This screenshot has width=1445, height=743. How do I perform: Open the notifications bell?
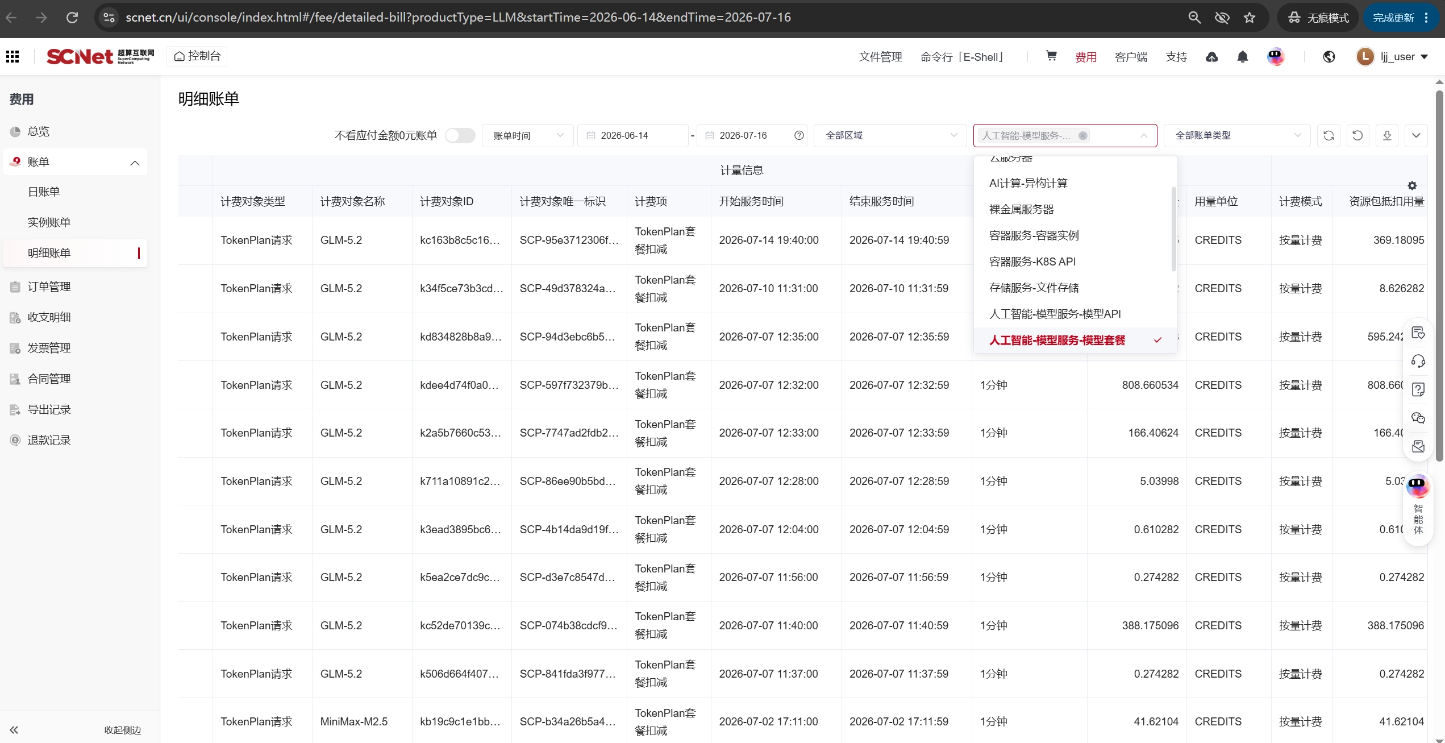[1243, 57]
